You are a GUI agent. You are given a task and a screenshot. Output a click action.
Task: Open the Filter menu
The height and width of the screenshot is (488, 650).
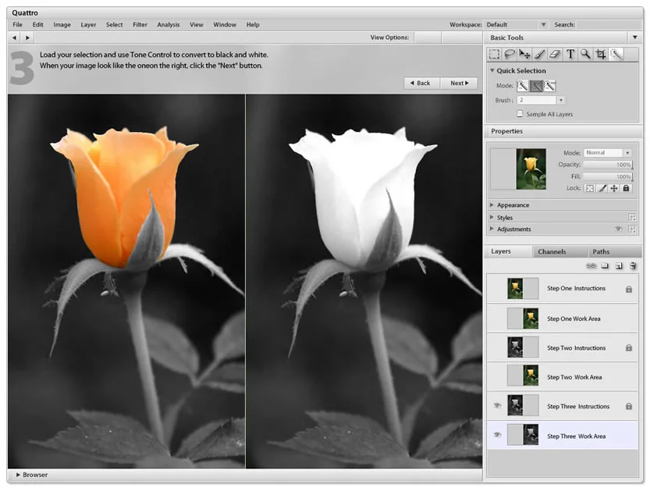click(140, 24)
